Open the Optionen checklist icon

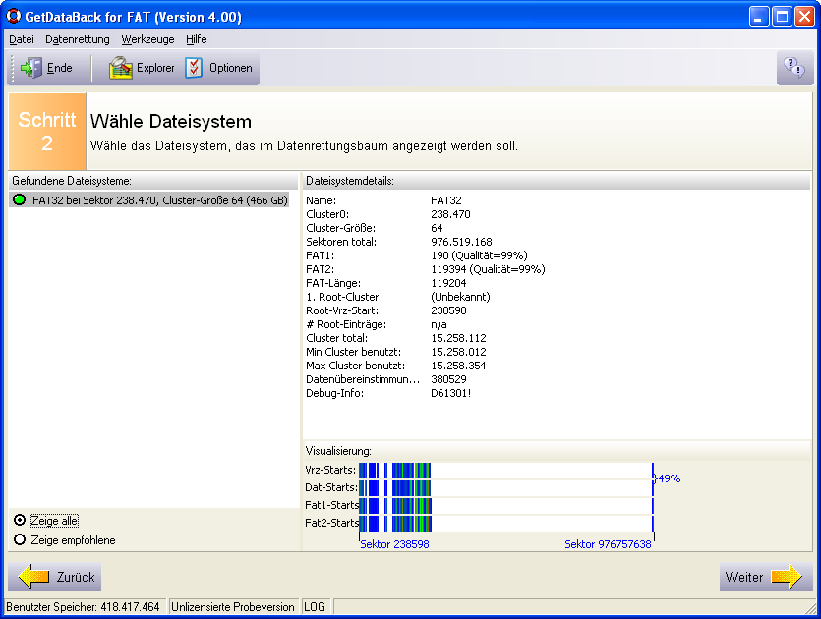pos(194,68)
